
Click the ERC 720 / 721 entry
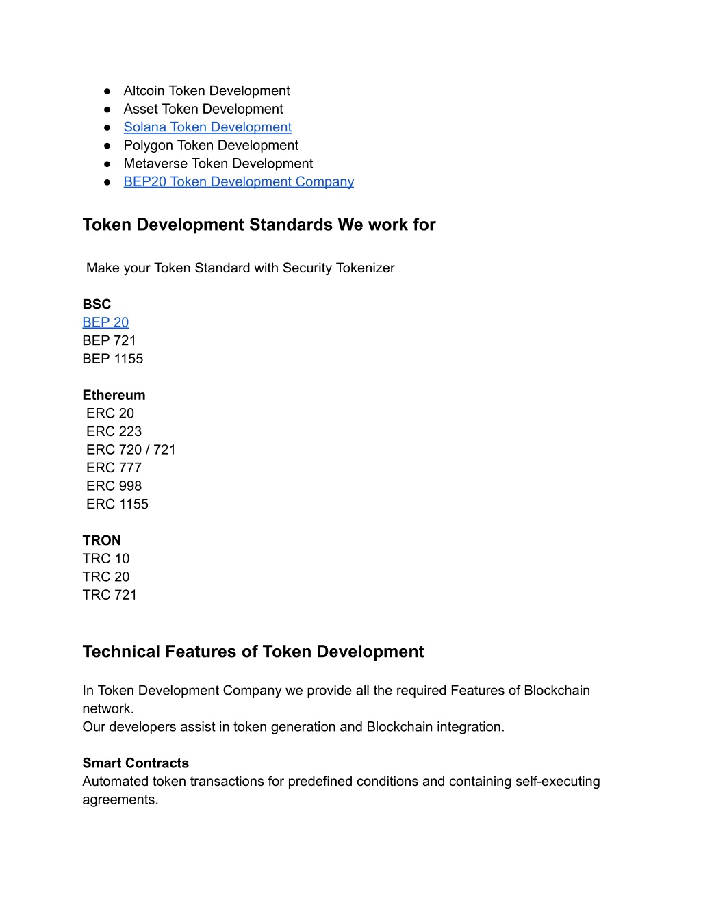coord(131,450)
